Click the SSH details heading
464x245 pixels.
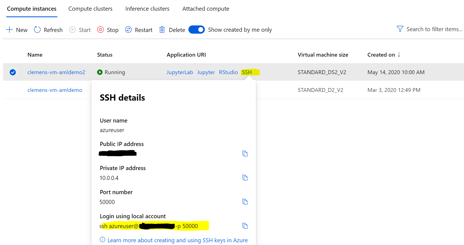(122, 98)
